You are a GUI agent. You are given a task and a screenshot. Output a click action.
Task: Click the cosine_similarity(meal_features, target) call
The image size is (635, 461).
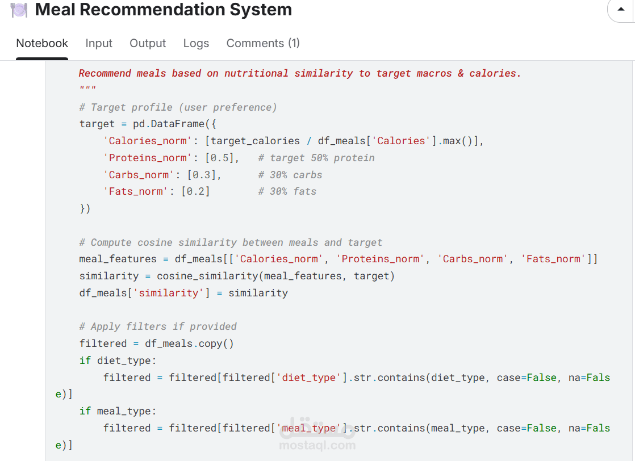coord(275,276)
